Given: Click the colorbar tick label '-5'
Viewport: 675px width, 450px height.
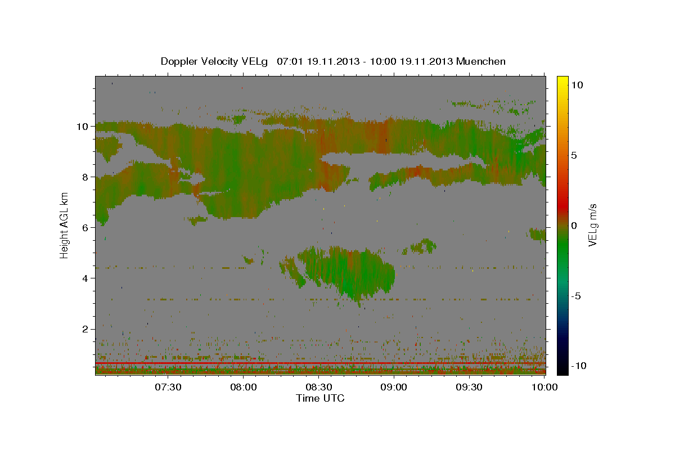Looking at the screenshot, I should (575, 295).
